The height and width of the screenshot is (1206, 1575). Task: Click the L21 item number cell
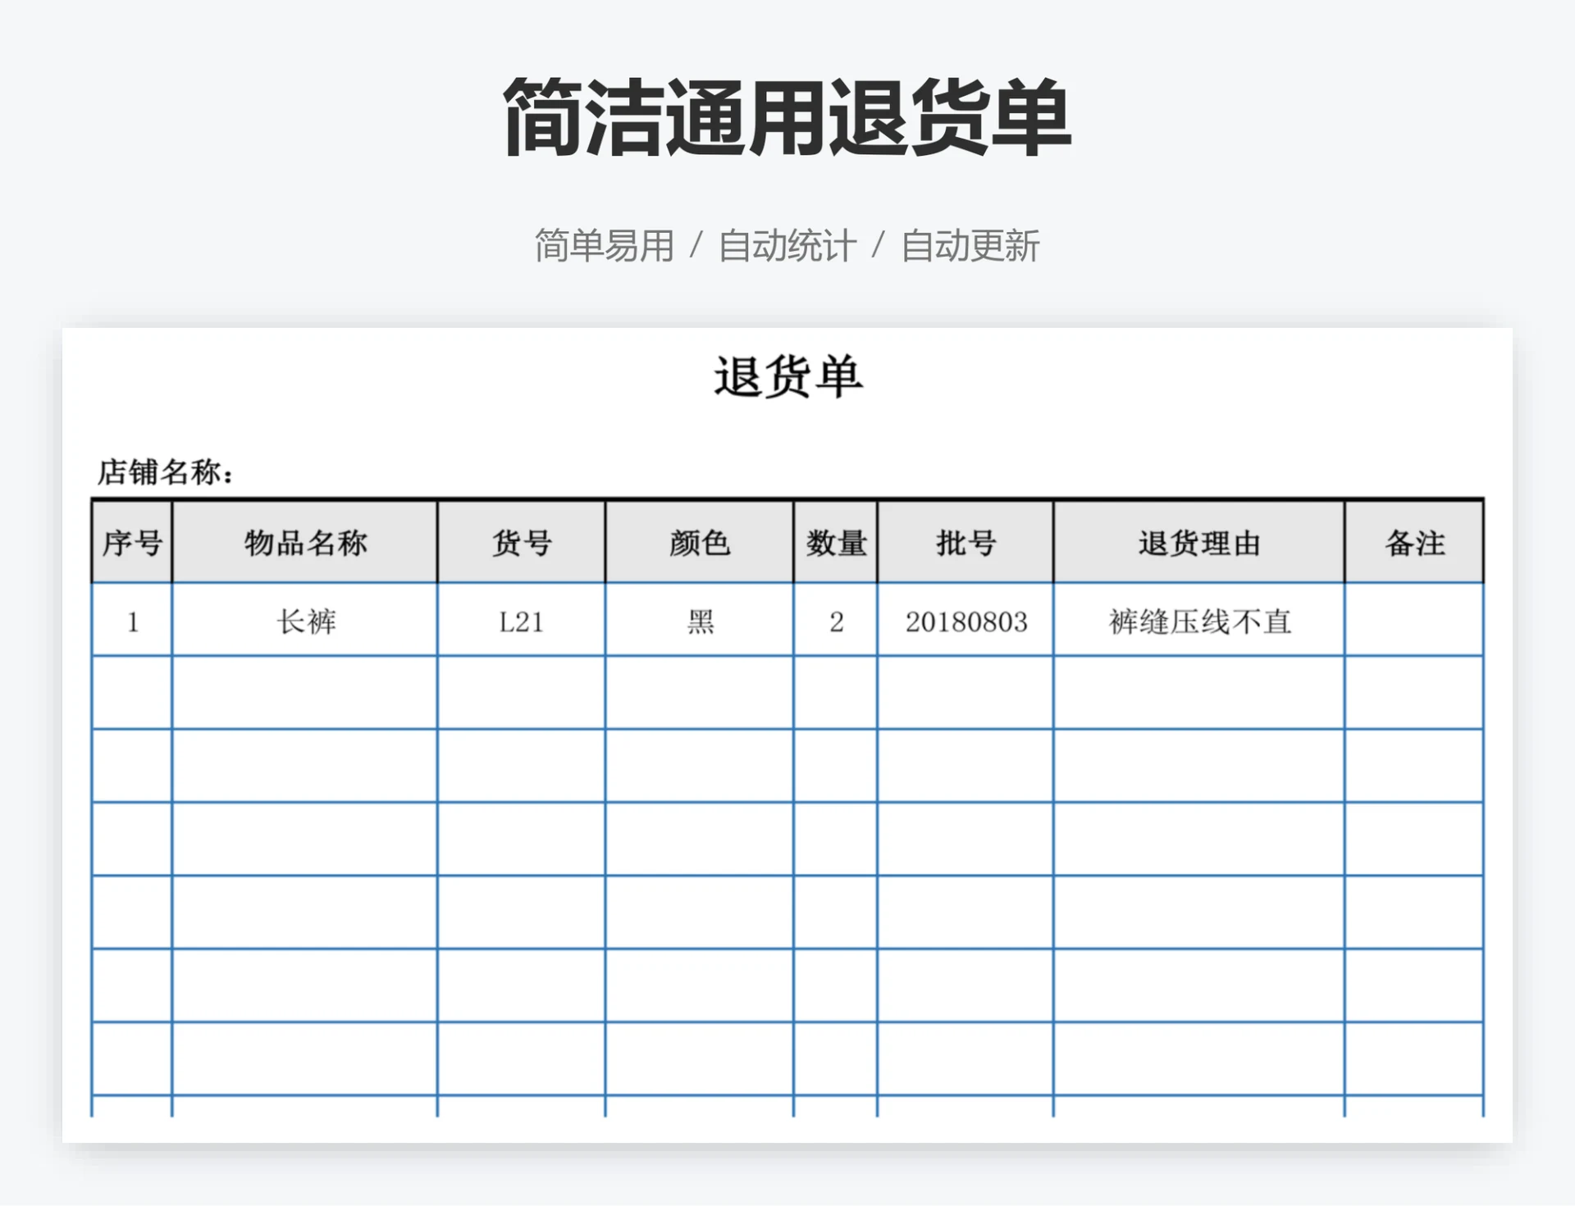(x=522, y=621)
